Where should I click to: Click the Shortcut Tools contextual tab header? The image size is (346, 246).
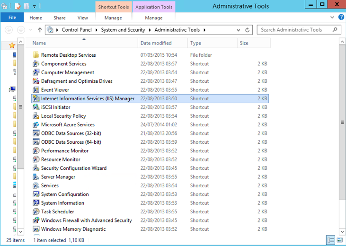114,7
